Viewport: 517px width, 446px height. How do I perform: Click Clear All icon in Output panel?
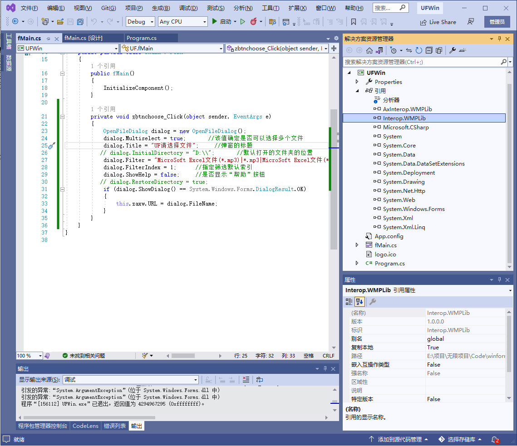pos(246,380)
